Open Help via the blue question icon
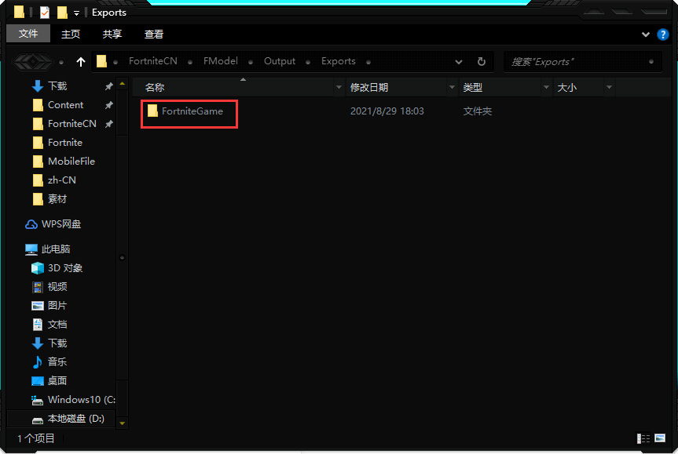 pyautogui.click(x=662, y=35)
